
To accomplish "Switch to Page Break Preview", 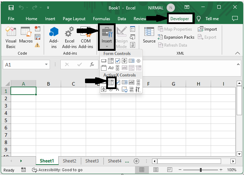I will point(169,170).
